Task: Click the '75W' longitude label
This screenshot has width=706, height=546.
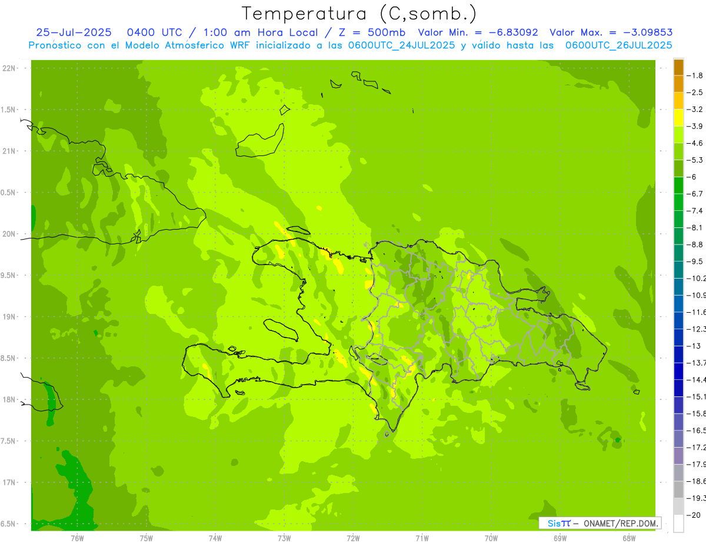Action: coord(146,538)
